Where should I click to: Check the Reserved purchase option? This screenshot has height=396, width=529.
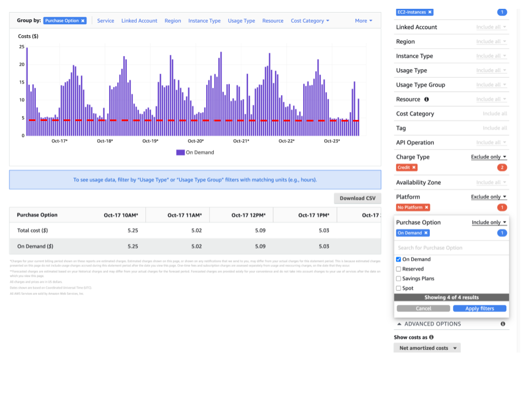click(398, 269)
